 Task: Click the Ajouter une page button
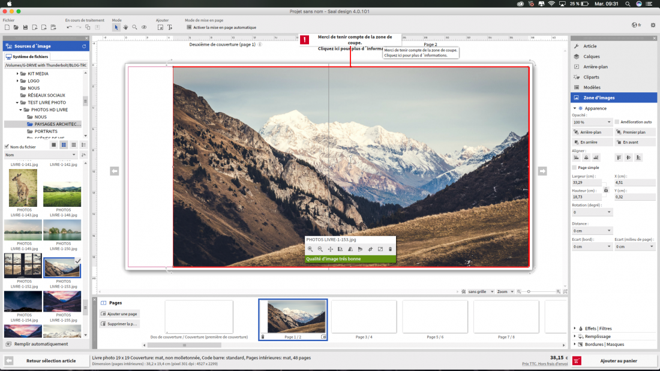point(119,314)
